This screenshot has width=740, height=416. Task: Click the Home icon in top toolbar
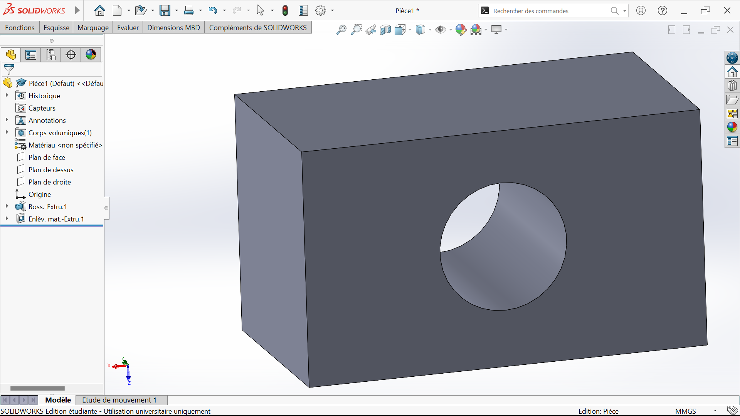pyautogui.click(x=100, y=10)
